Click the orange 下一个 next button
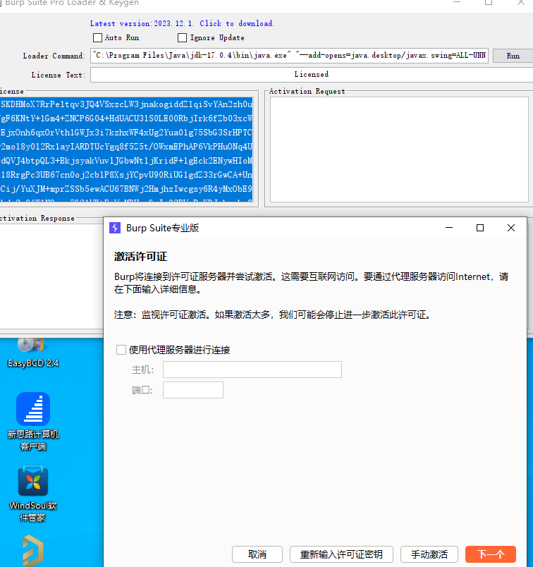This screenshot has height=567, width=533. coord(491,554)
